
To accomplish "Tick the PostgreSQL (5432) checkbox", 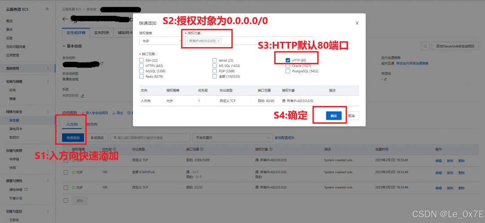I will click(x=288, y=71).
